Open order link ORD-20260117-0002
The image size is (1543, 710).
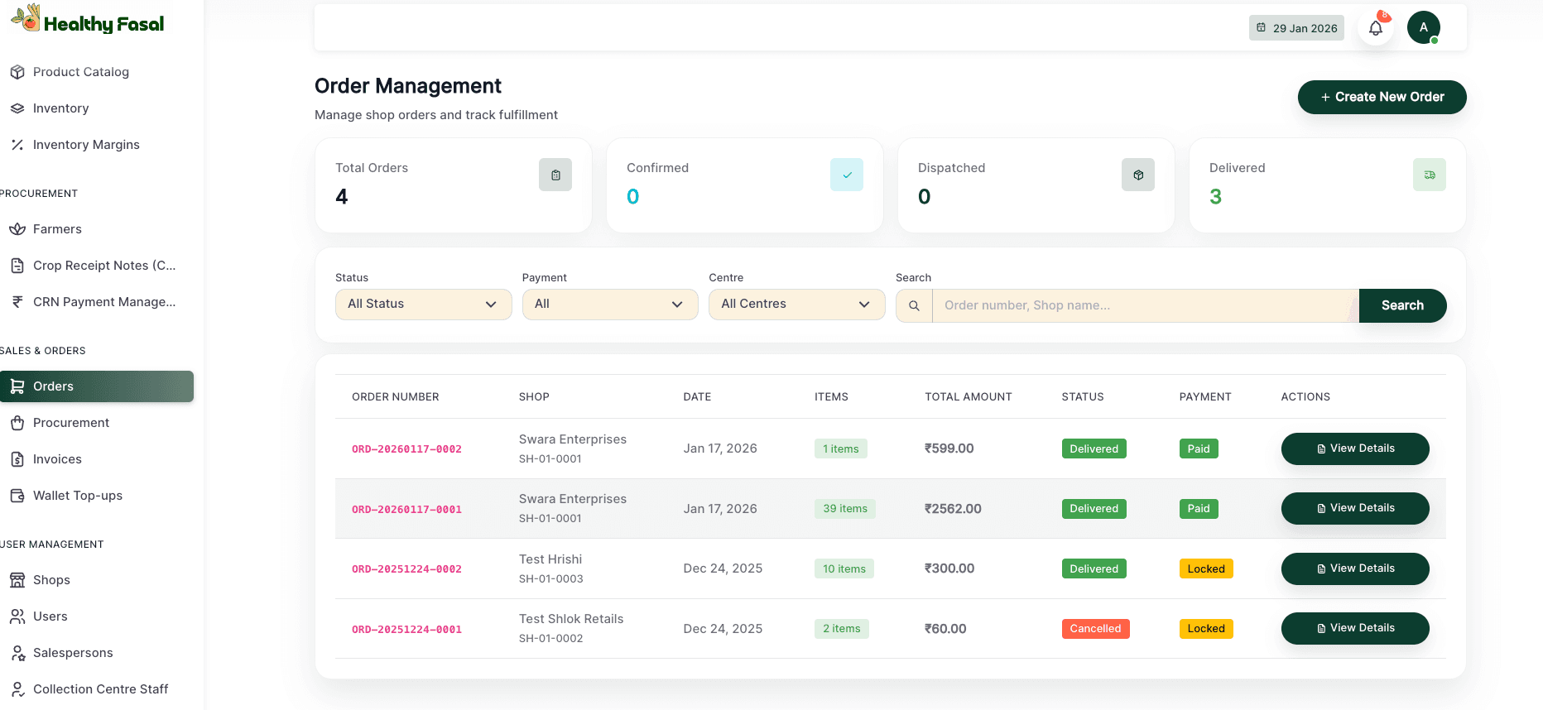click(x=406, y=449)
